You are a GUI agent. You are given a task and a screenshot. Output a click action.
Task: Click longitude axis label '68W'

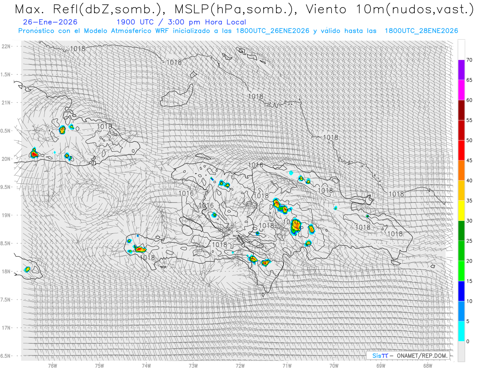tap(428, 366)
